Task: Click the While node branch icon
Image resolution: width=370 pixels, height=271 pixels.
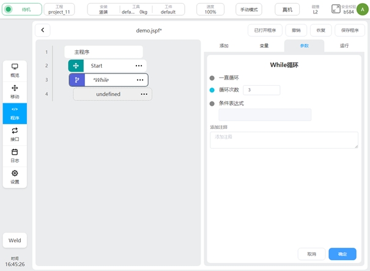Action: [x=77, y=80]
